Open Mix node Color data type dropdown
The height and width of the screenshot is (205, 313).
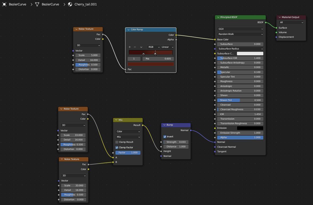point(128,132)
